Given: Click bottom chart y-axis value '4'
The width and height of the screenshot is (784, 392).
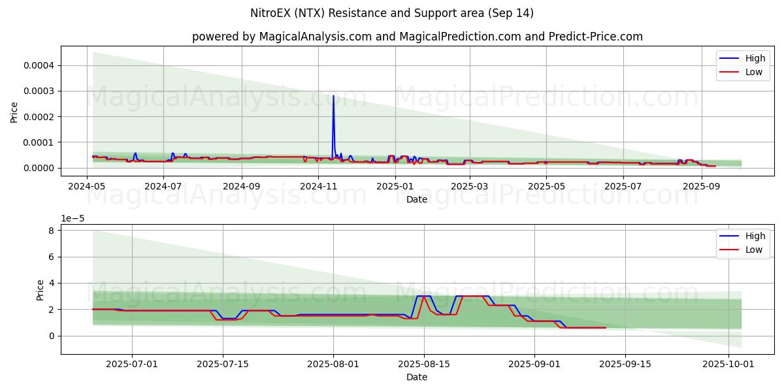Looking at the screenshot, I should [x=53, y=283].
